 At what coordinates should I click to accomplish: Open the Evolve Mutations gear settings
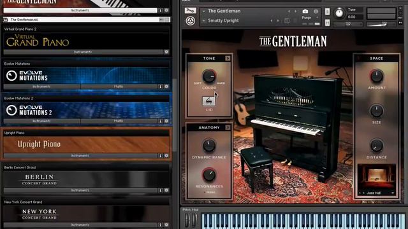point(166,87)
